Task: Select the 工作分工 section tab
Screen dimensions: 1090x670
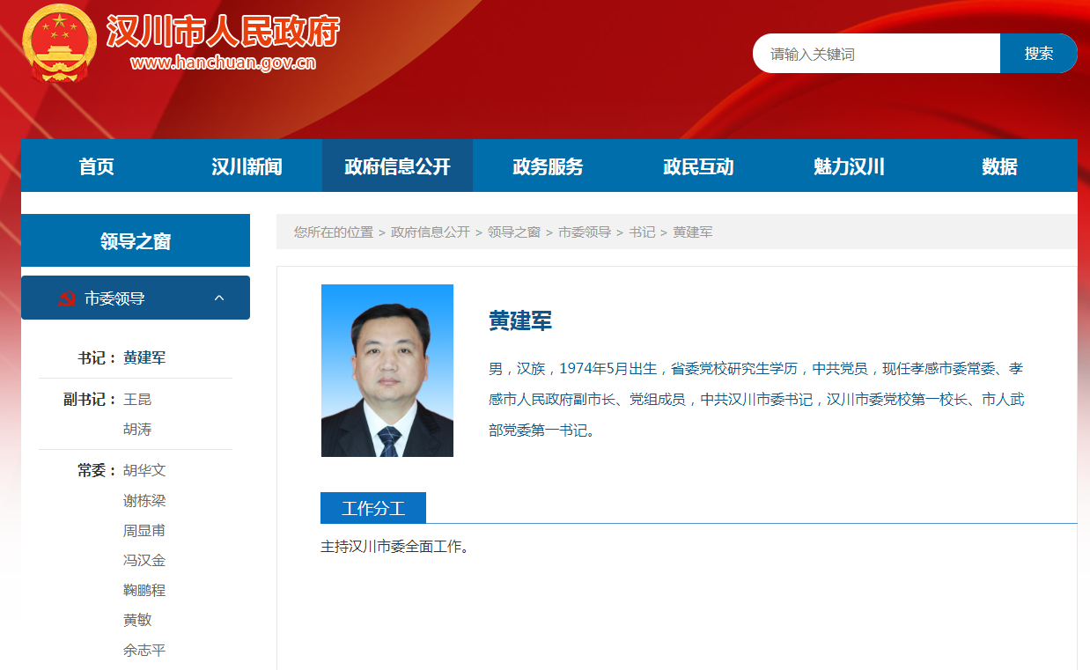Action: click(x=373, y=508)
